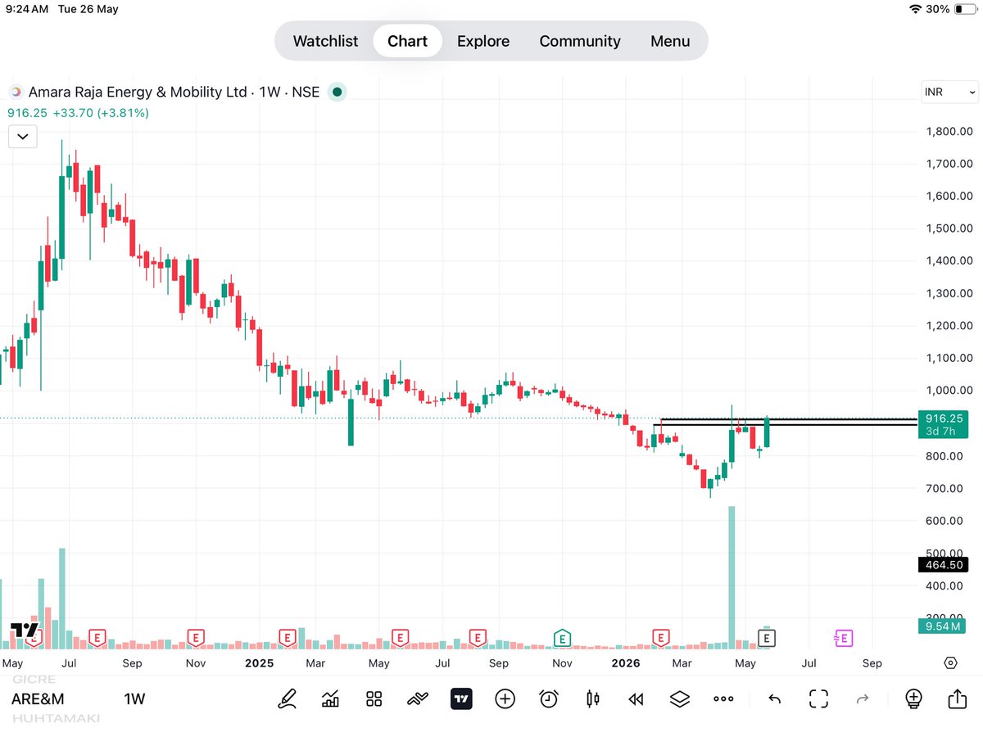Open time axis settings hexagon icon

[950, 662]
